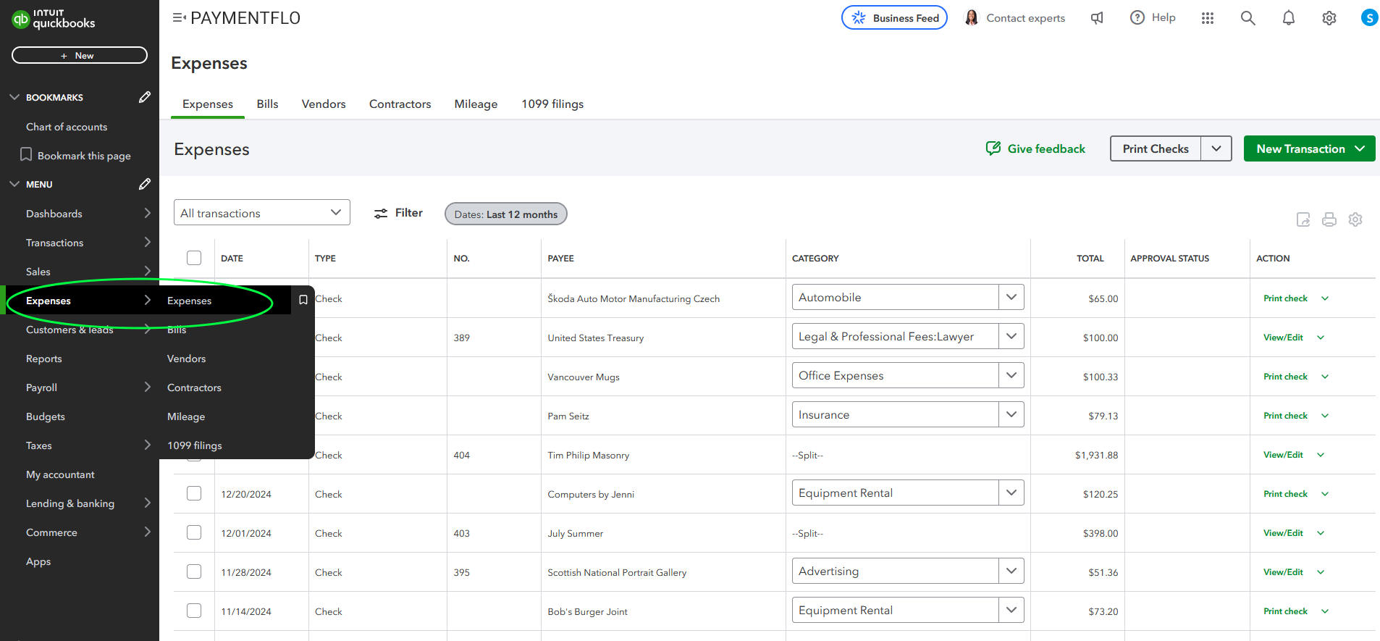Open the settings gear in the header

[1329, 18]
